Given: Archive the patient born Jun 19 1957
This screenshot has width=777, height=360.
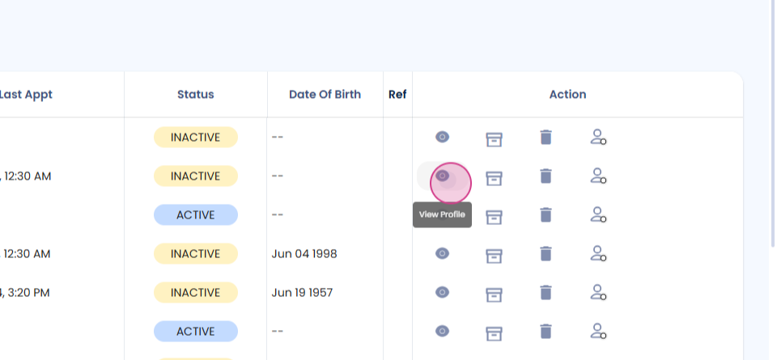Looking at the screenshot, I should [x=494, y=294].
